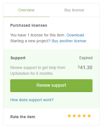Follow the Buy another license link
Screen dimensions: 103x129
(69, 41)
